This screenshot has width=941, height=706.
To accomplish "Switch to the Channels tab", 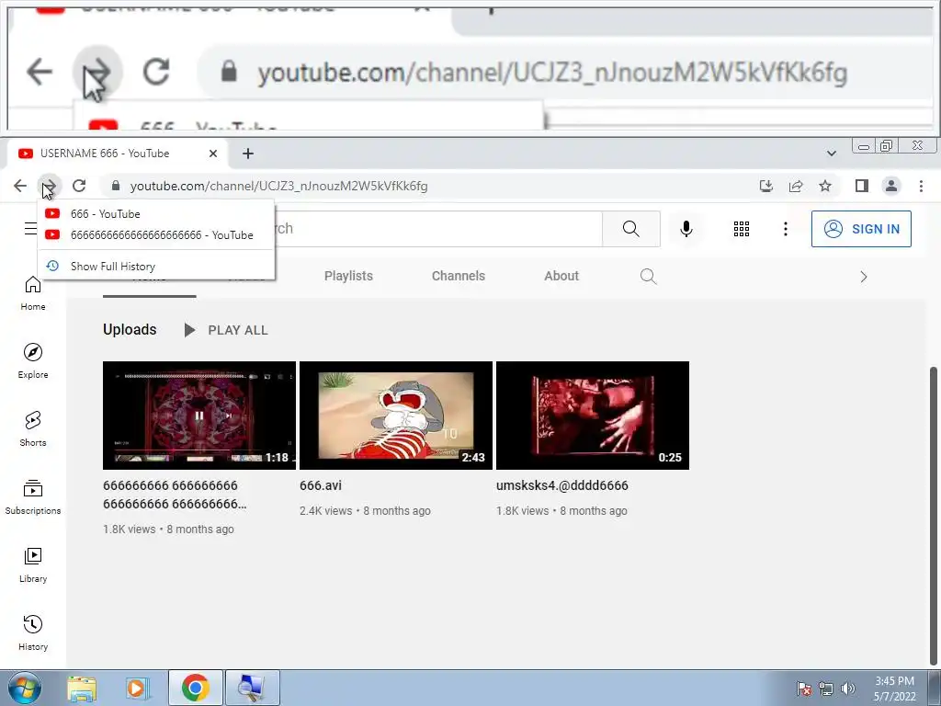I will [x=459, y=276].
